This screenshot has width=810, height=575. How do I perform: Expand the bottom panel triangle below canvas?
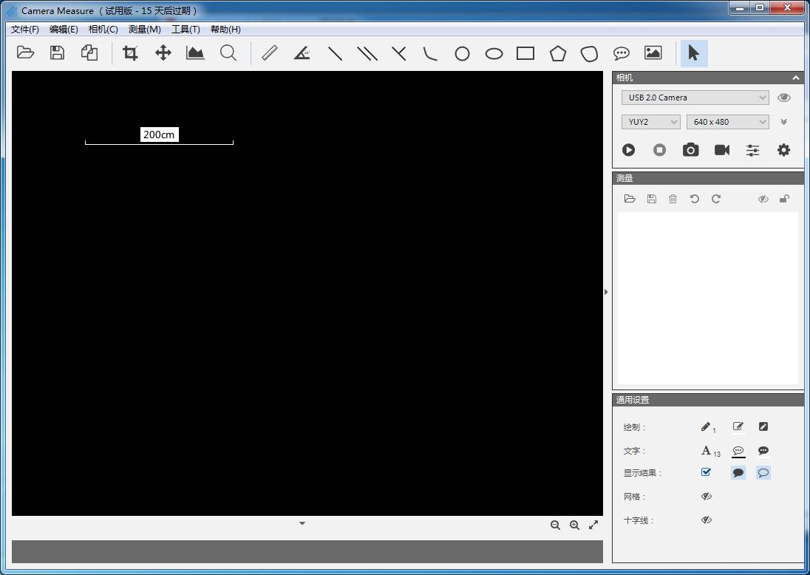(302, 523)
